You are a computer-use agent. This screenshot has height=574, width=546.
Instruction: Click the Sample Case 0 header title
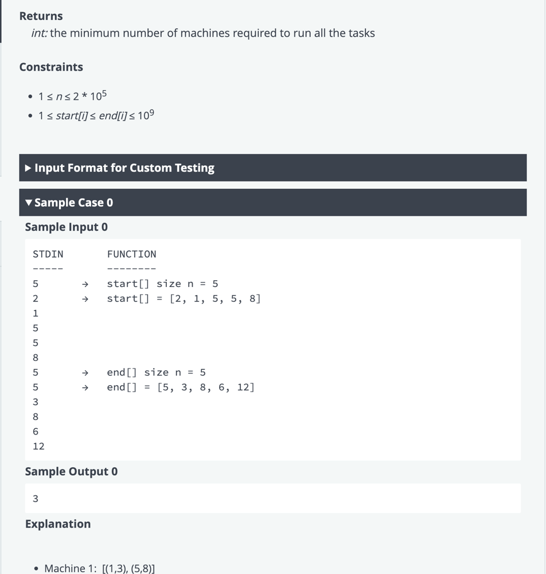click(x=73, y=203)
